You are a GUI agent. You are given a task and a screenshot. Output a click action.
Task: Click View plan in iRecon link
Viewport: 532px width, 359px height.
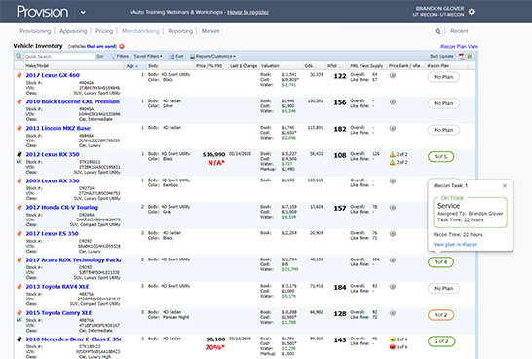[x=455, y=244]
